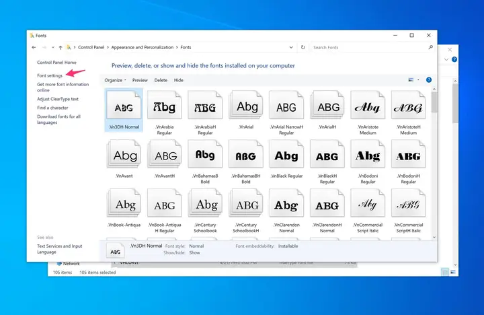The image size is (484, 315).
Task: Click the search magnifier icon
Action: tap(431, 47)
